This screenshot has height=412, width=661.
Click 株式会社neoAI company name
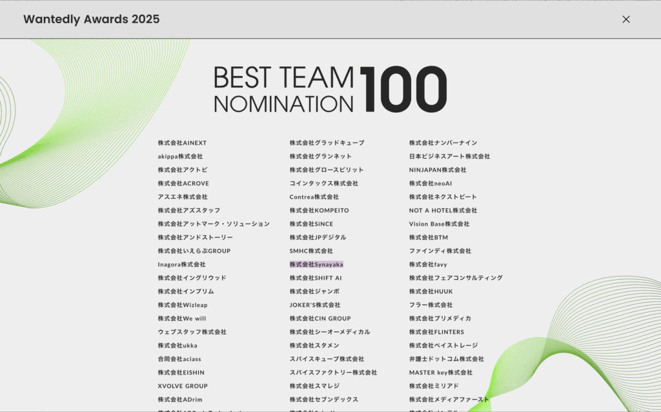click(x=431, y=183)
